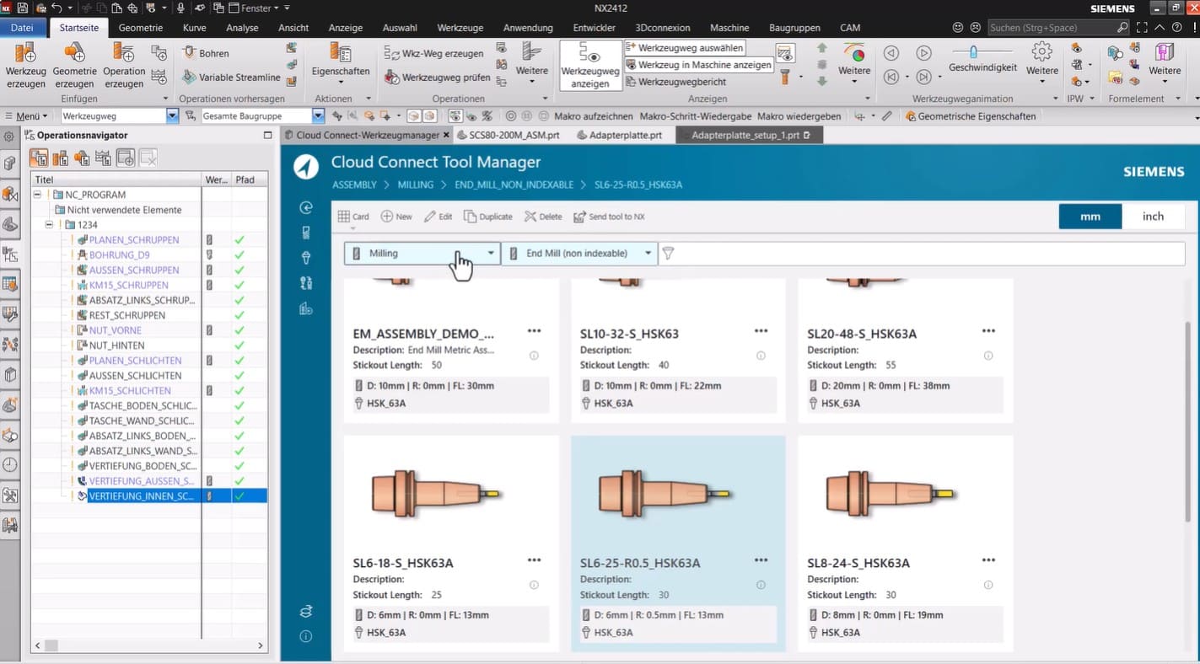Collapse the NC_PROGRAM tree node

click(x=38, y=195)
